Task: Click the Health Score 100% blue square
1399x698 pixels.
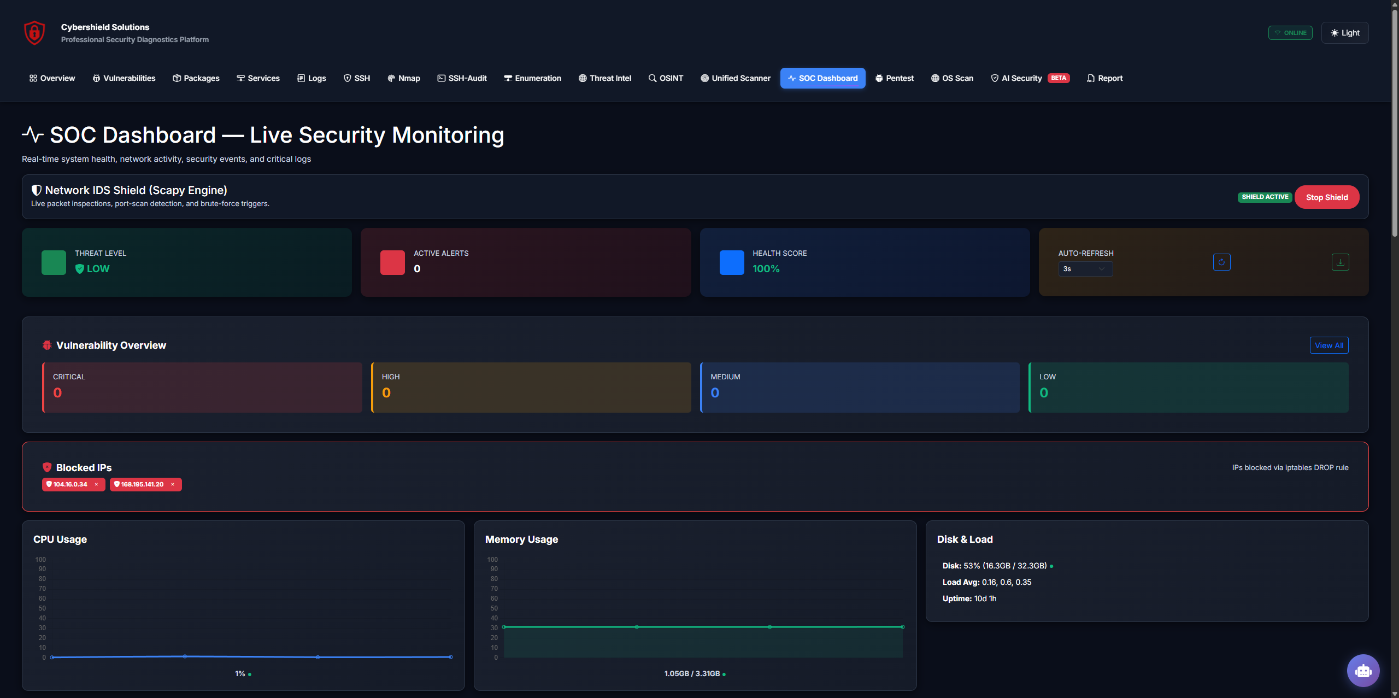Action: click(732, 262)
